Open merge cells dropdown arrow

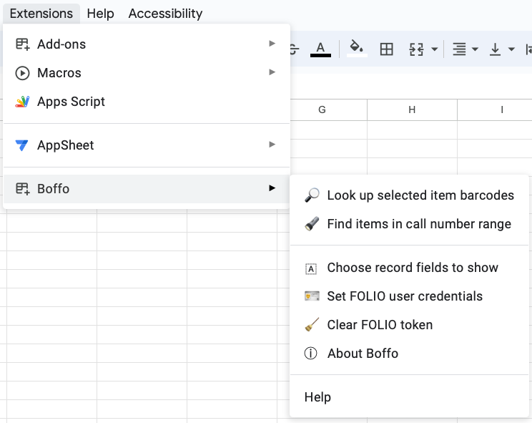[x=434, y=49]
